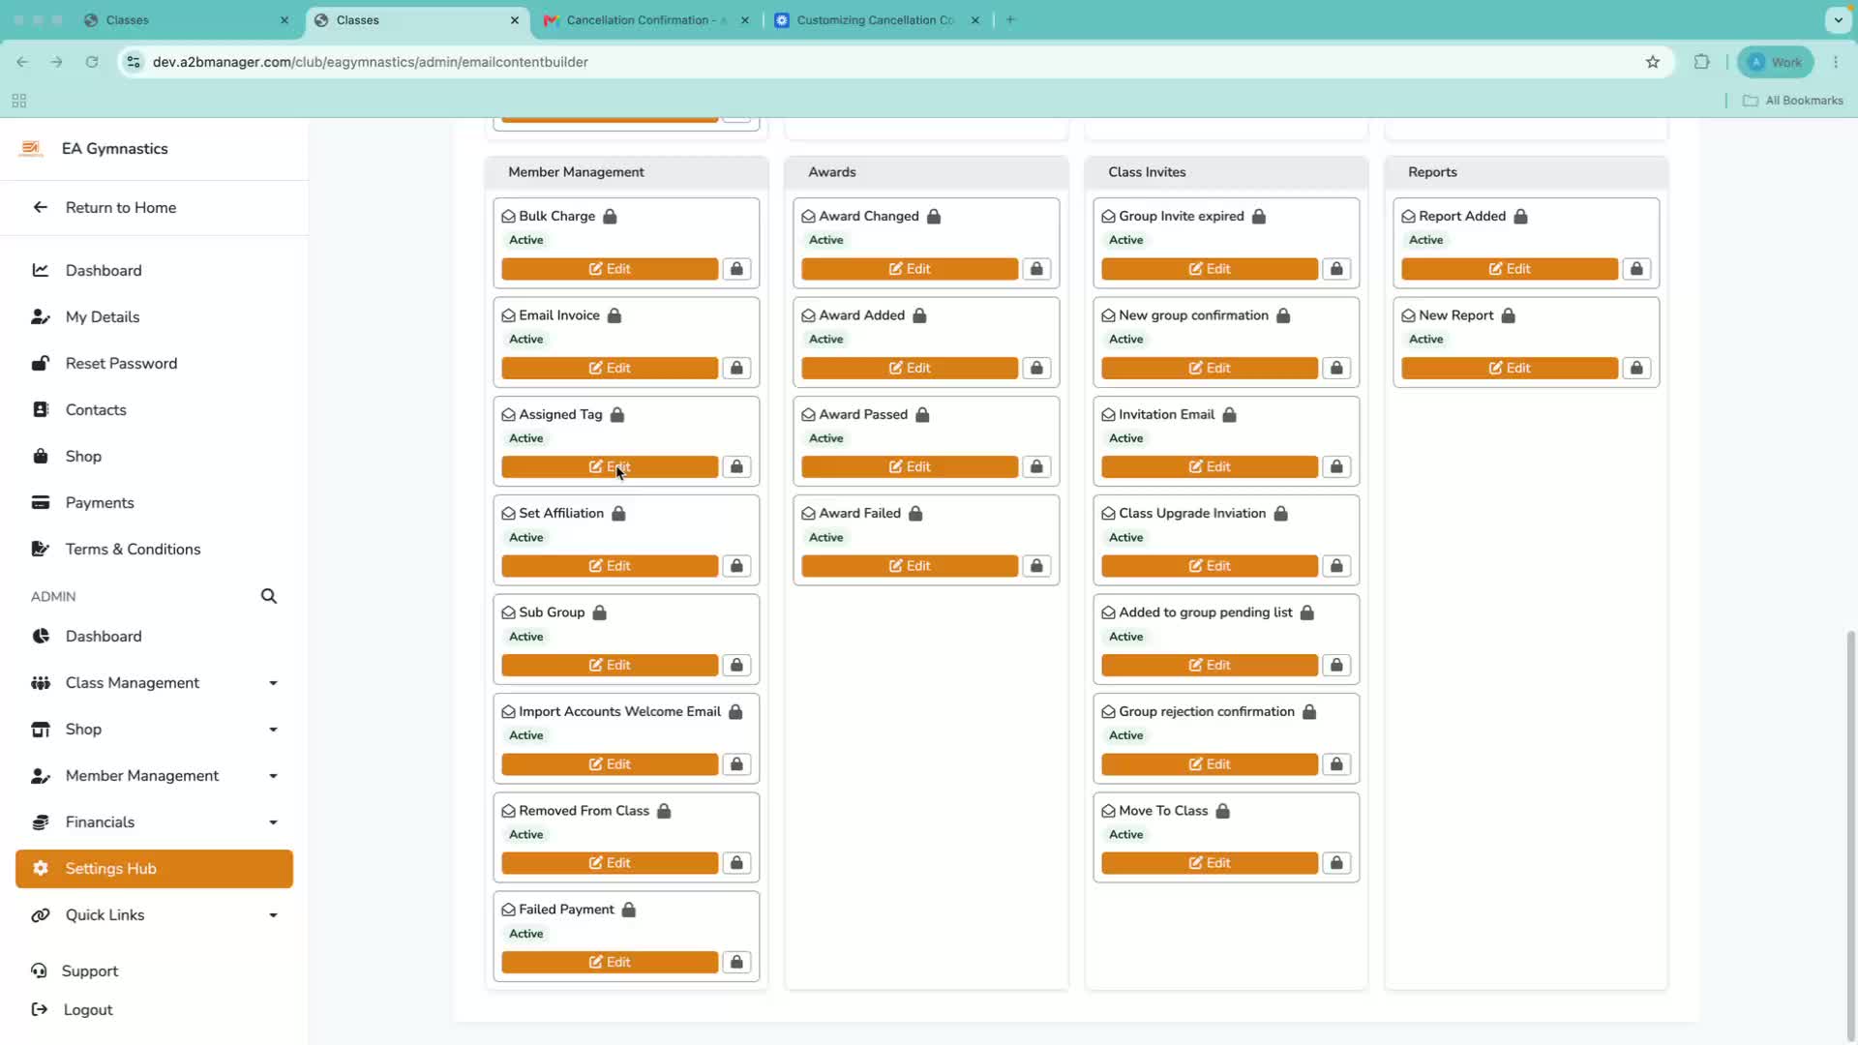Click the page vertical scrollbar

1850,830
